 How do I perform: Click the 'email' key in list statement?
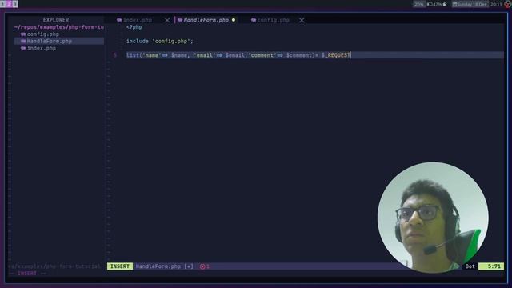(205, 55)
